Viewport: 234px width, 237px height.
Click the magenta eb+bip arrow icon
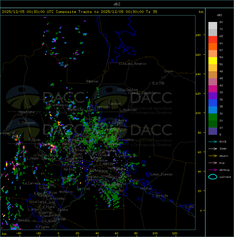[213, 170]
